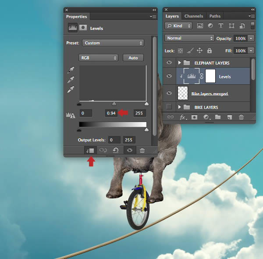Lock layer position
263x259 pixels.
point(199,50)
